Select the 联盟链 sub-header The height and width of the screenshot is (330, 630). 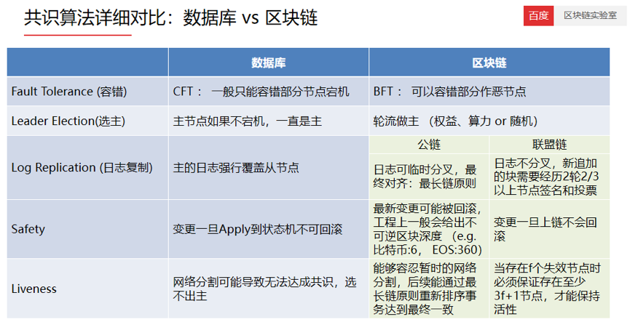[549, 145]
